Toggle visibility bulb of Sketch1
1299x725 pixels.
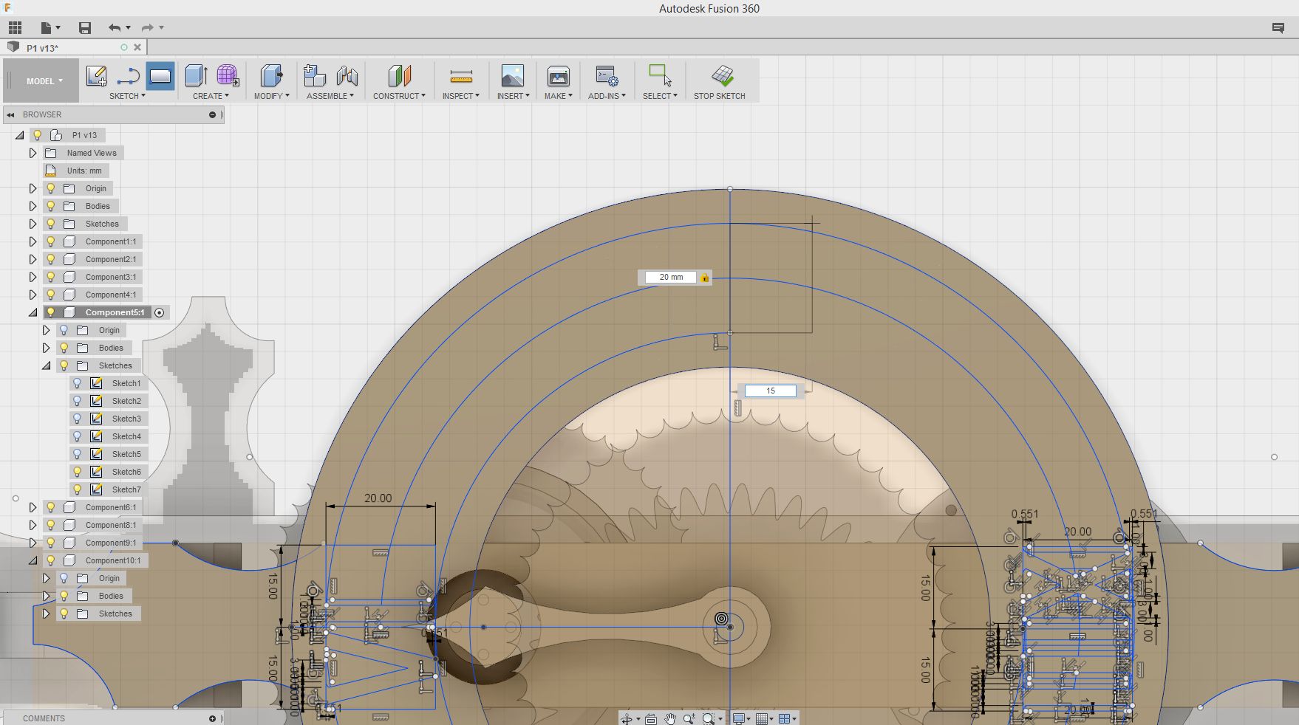(78, 383)
